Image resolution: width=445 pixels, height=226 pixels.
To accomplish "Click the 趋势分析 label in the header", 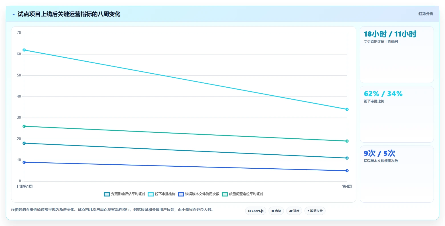I will 426,14.
